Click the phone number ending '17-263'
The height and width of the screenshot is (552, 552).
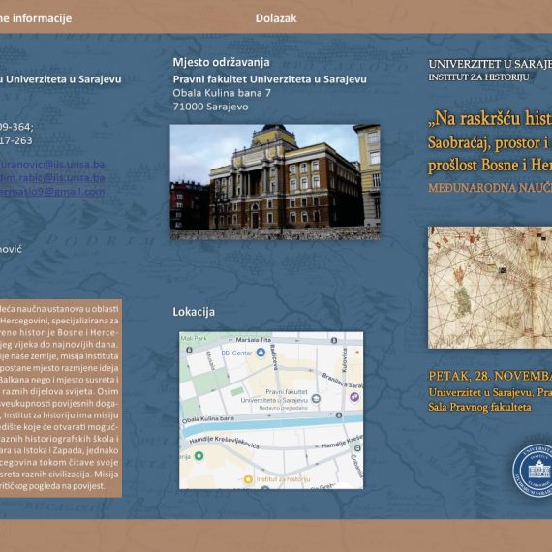coord(16,140)
